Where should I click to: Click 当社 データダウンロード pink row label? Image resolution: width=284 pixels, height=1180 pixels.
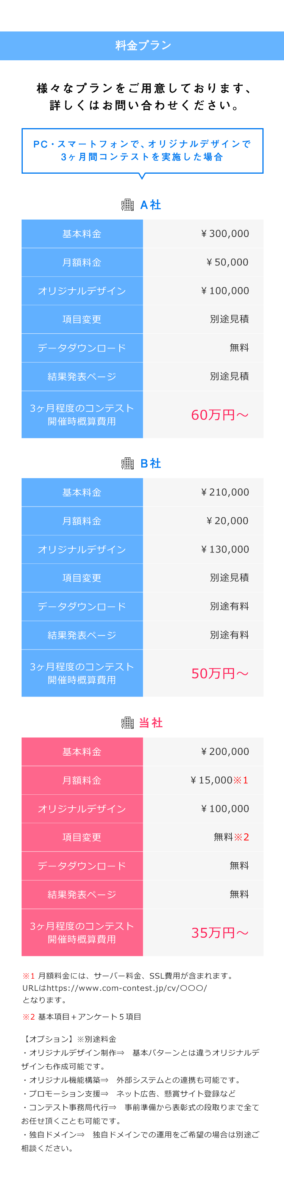pos(82,866)
